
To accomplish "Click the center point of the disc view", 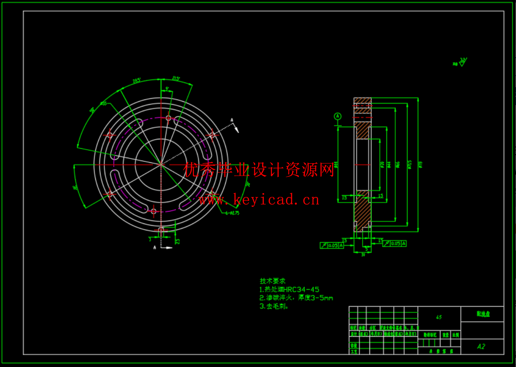I will 161,164.
